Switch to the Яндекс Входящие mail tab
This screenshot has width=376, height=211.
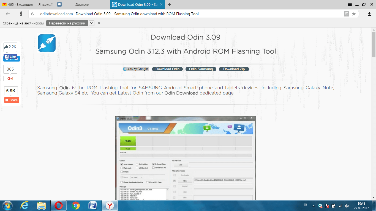click(28, 4)
